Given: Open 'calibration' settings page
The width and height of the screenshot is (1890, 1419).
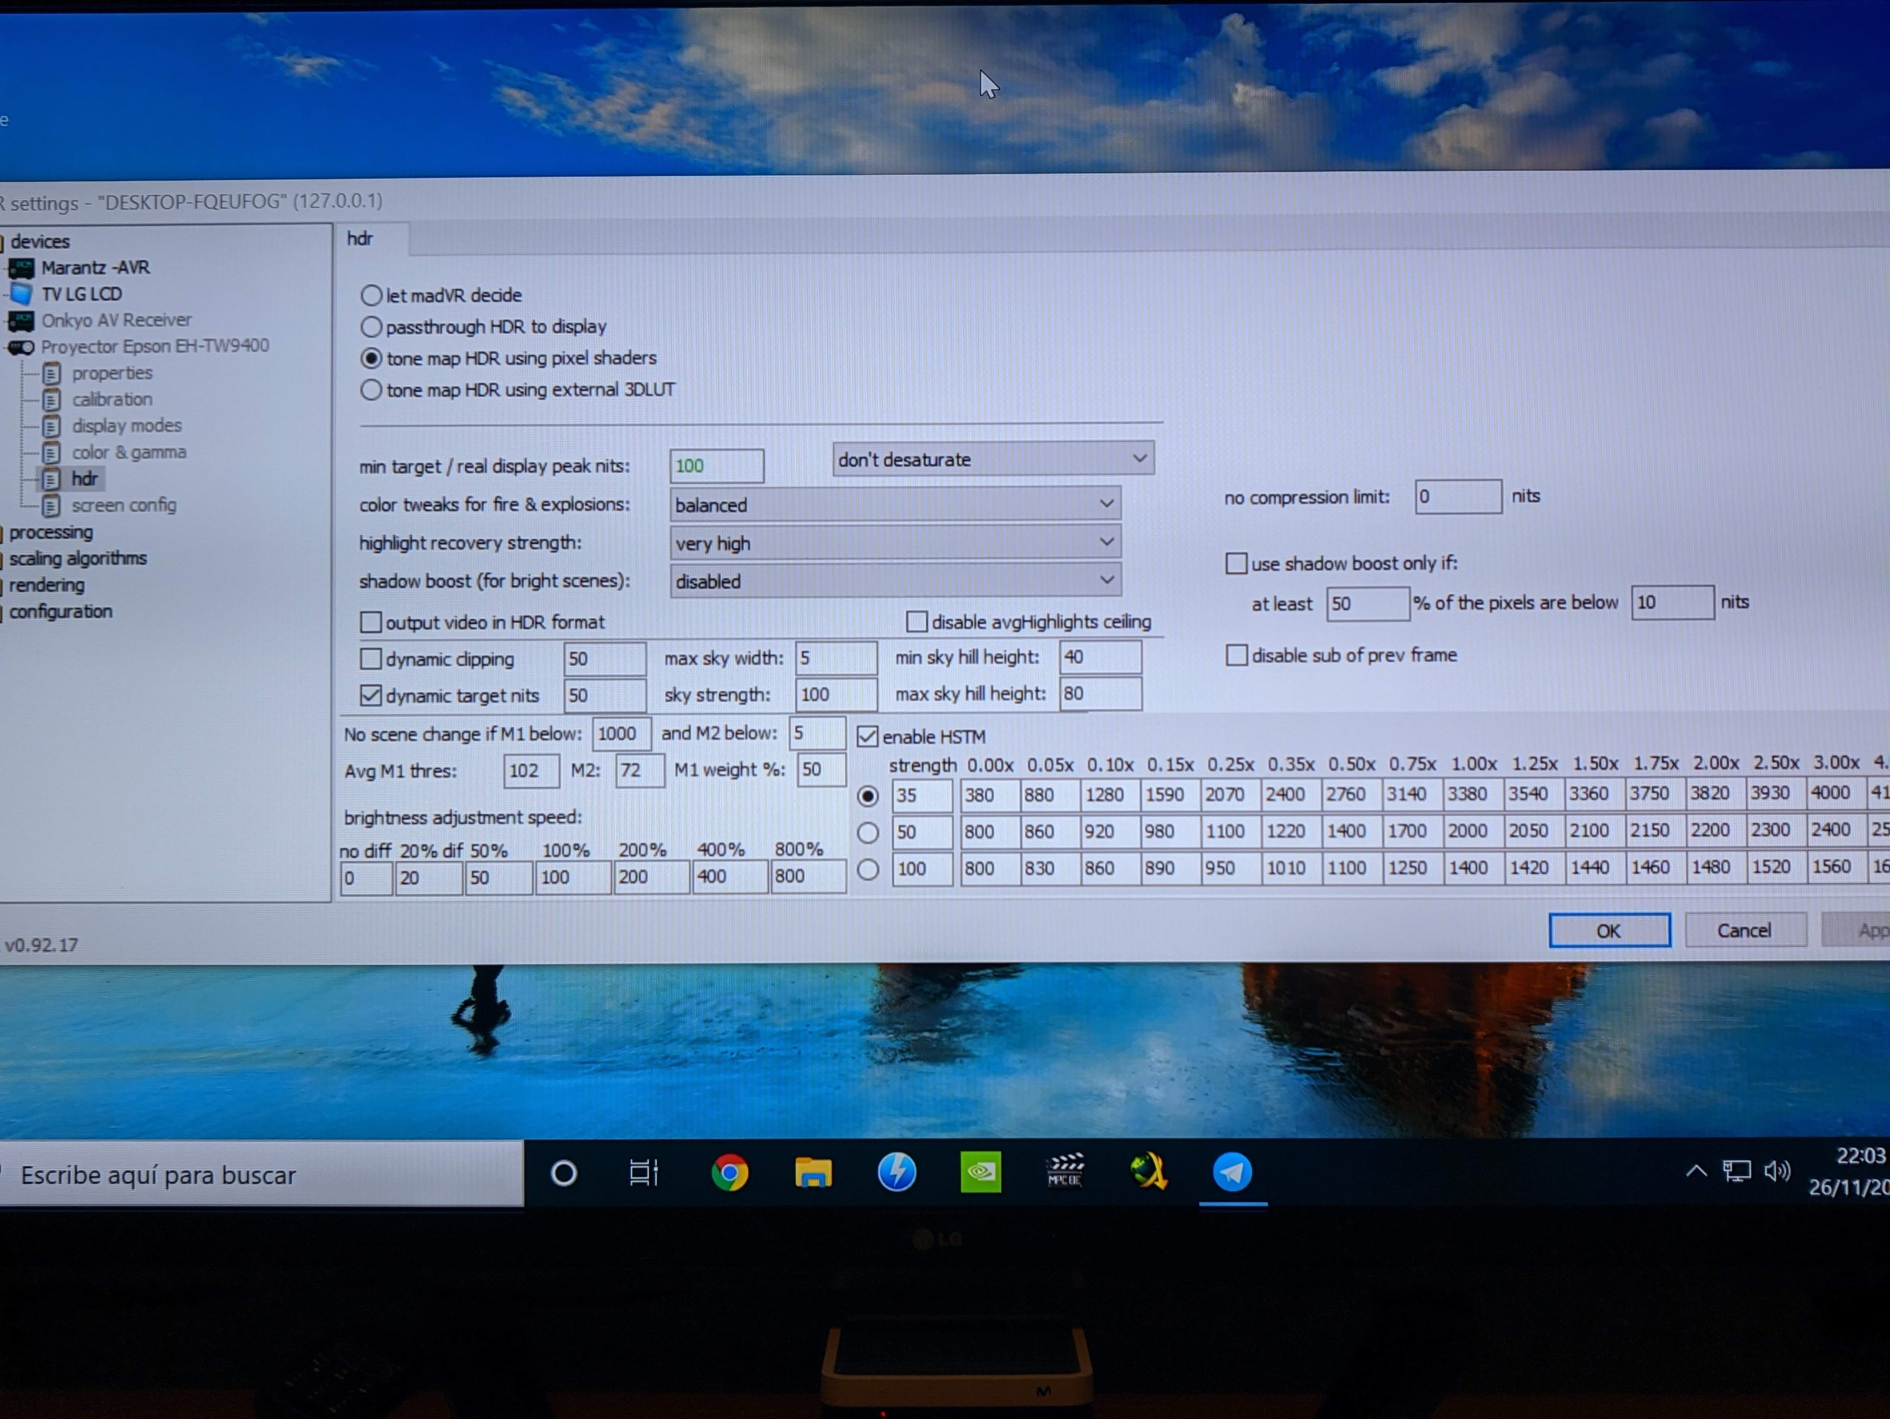Looking at the screenshot, I should click(112, 399).
